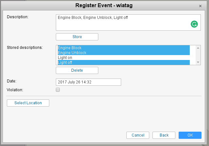This screenshot has height=146, width=209.
Task: Open the Select Location option
Action: (28, 103)
